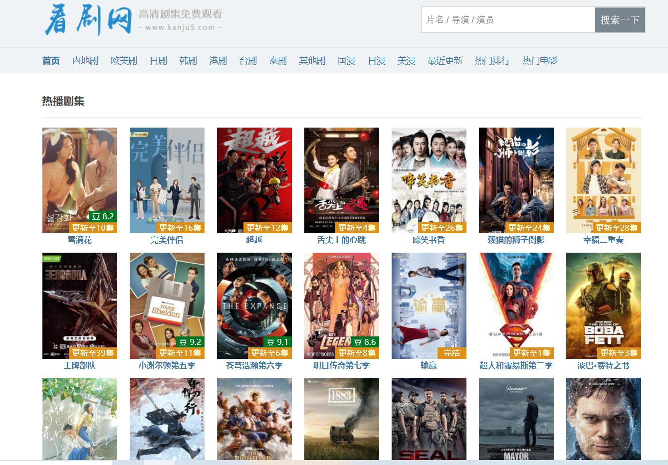Click the 幸福二重奏 poster thumbnail

(x=604, y=180)
